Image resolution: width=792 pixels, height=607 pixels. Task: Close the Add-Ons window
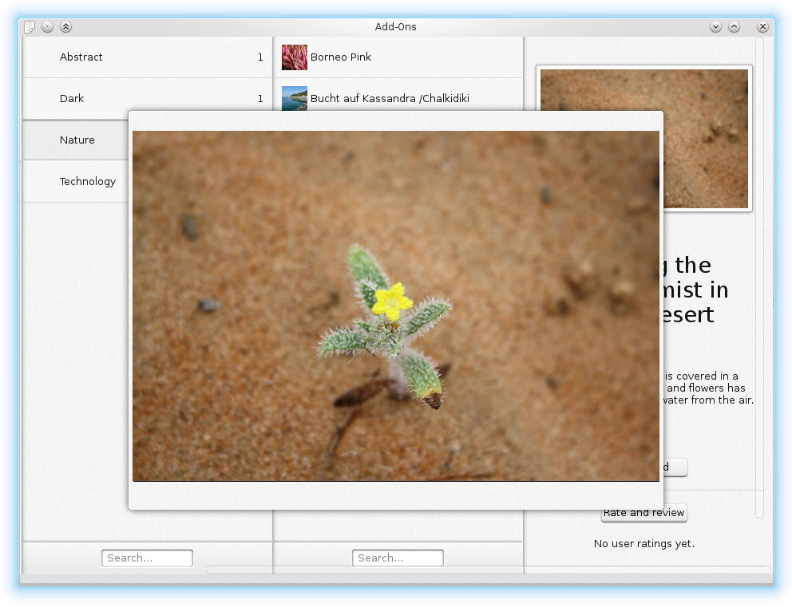click(x=762, y=27)
